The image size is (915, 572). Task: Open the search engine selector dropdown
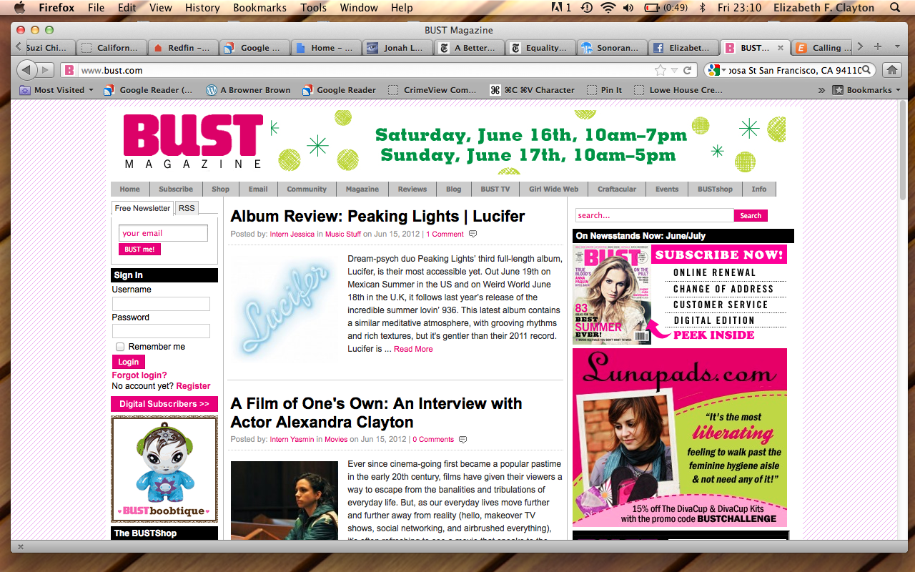point(716,70)
